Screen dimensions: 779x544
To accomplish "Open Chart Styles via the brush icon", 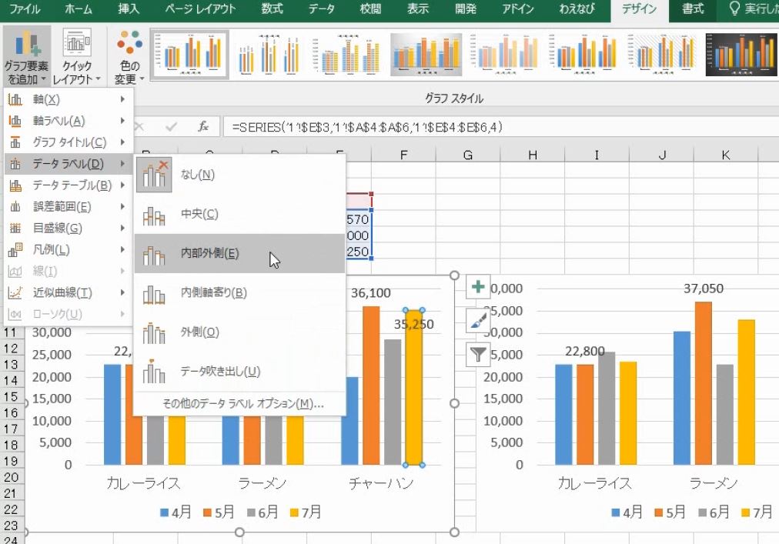I will click(477, 319).
